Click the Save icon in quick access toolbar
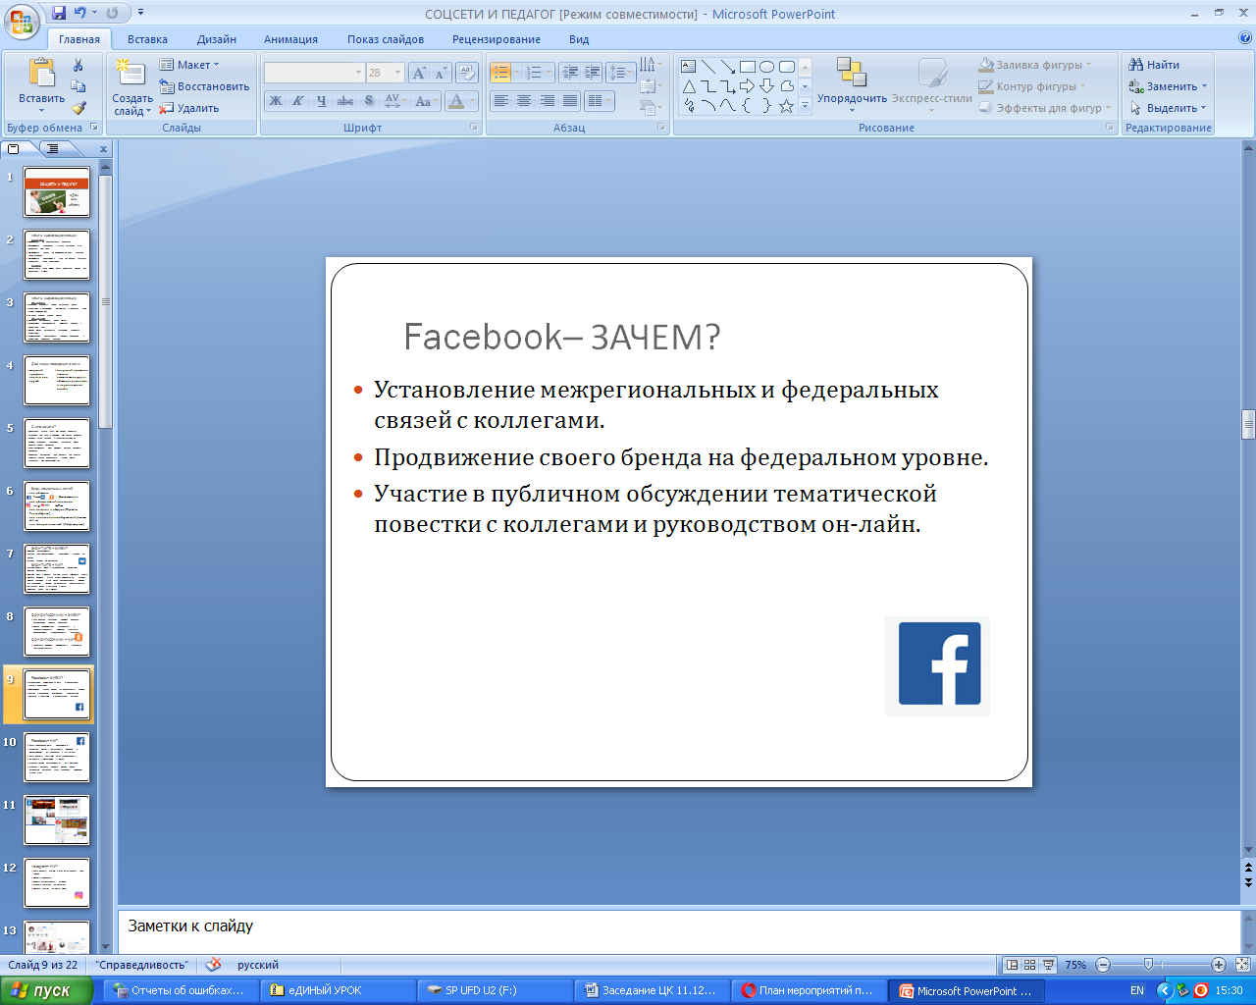Image resolution: width=1256 pixels, height=1005 pixels. [x=59, y=14]
